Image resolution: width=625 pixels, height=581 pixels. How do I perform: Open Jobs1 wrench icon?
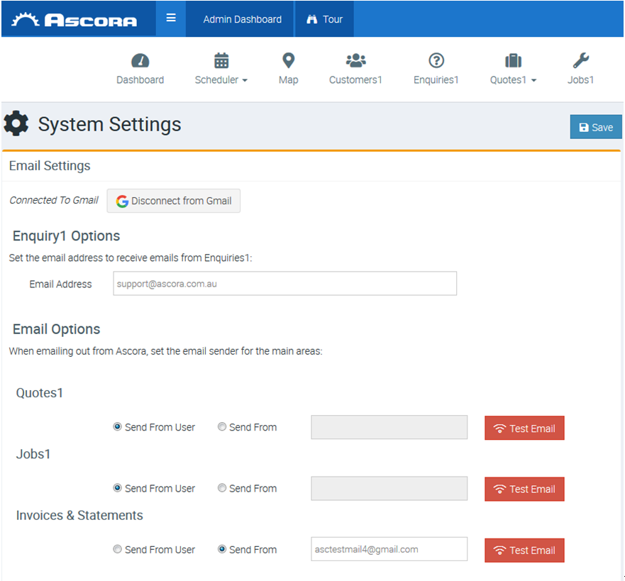(x=580, y=60)
